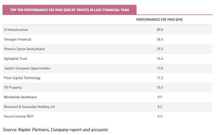
Task: Click the 11.2 fee value
Action: 160,78
